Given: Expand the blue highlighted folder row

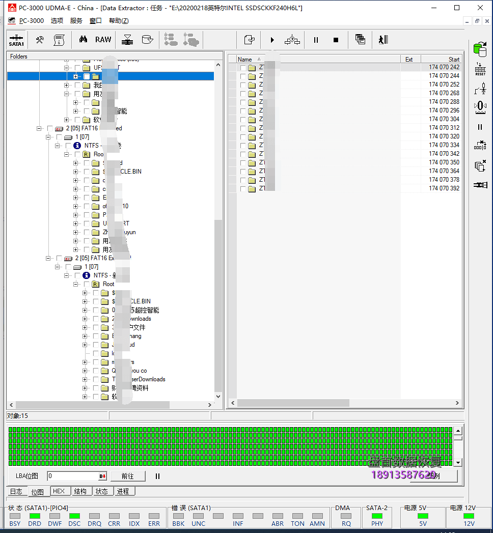Looking at the screenshot, I should pos(75,76).
